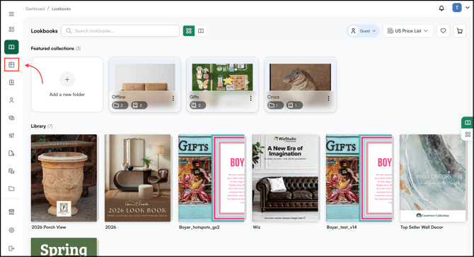The width and height of the screenshot is (474, 257).
Task: Switch to book view toggle
Action: click(x=201, y=31)
